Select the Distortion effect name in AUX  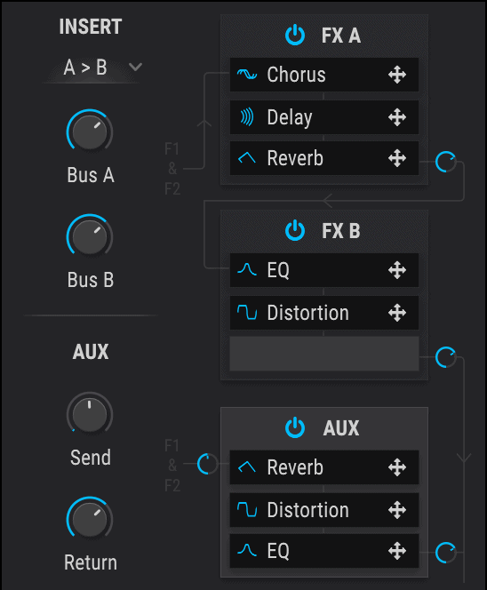click(x=307, y=510)
